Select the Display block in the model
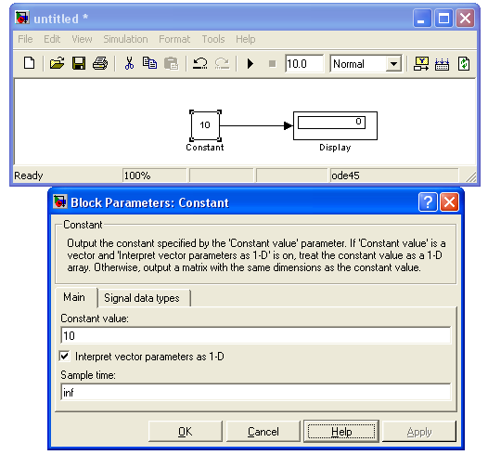 click(x=335, y=125)
